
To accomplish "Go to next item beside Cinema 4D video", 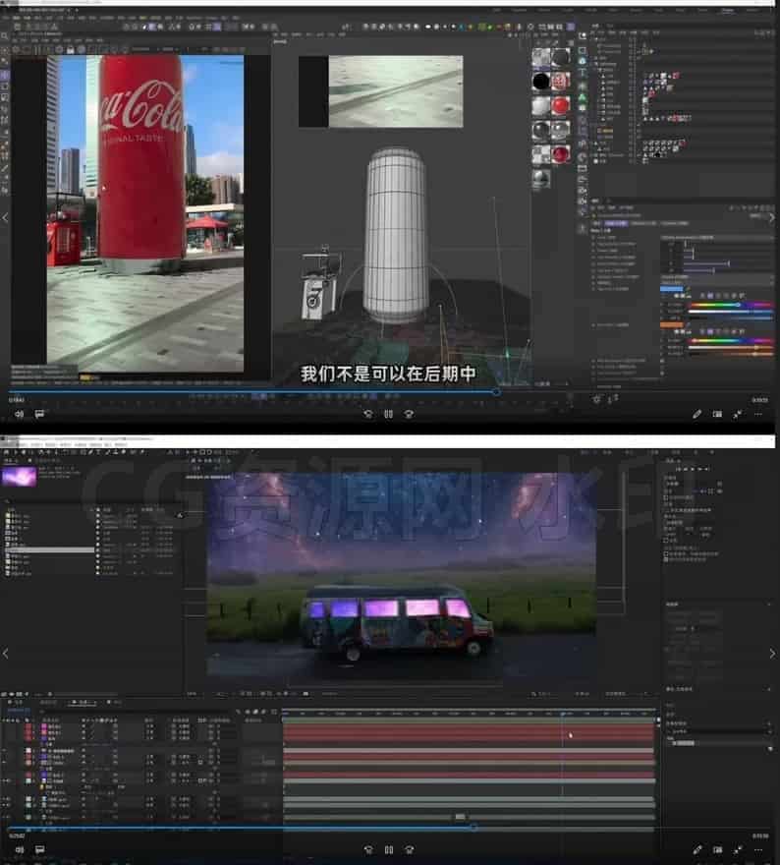I will 772,218.
